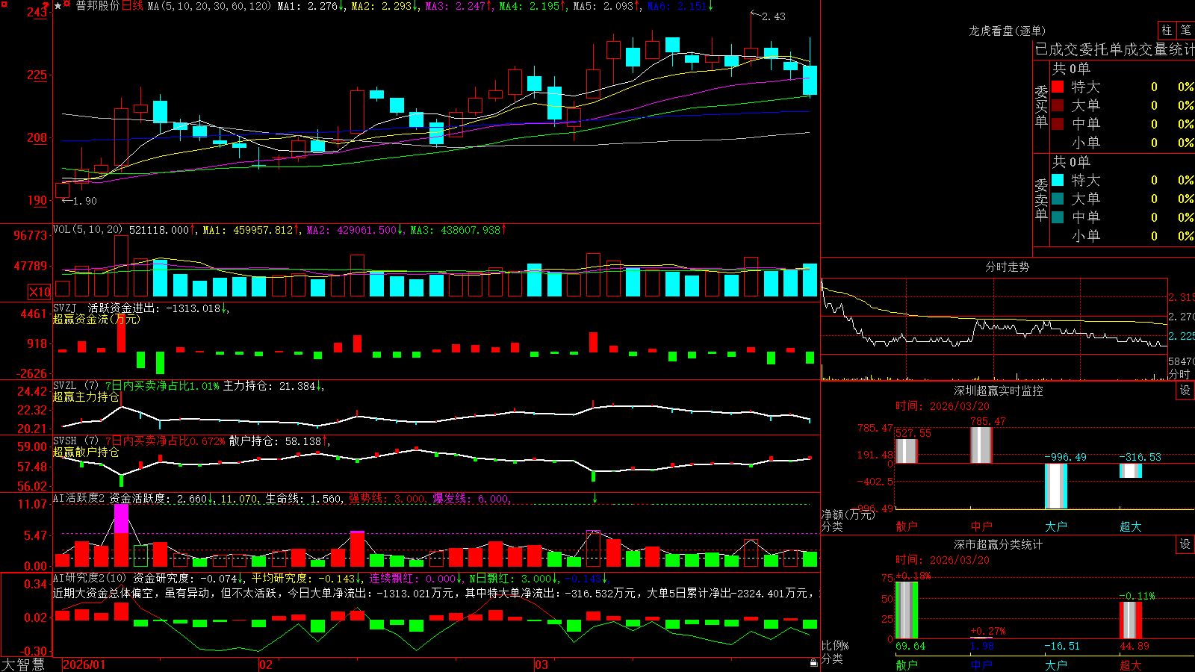Click the dark red 大单 buy-order swatch
1195x672 pixels.
1058,105
